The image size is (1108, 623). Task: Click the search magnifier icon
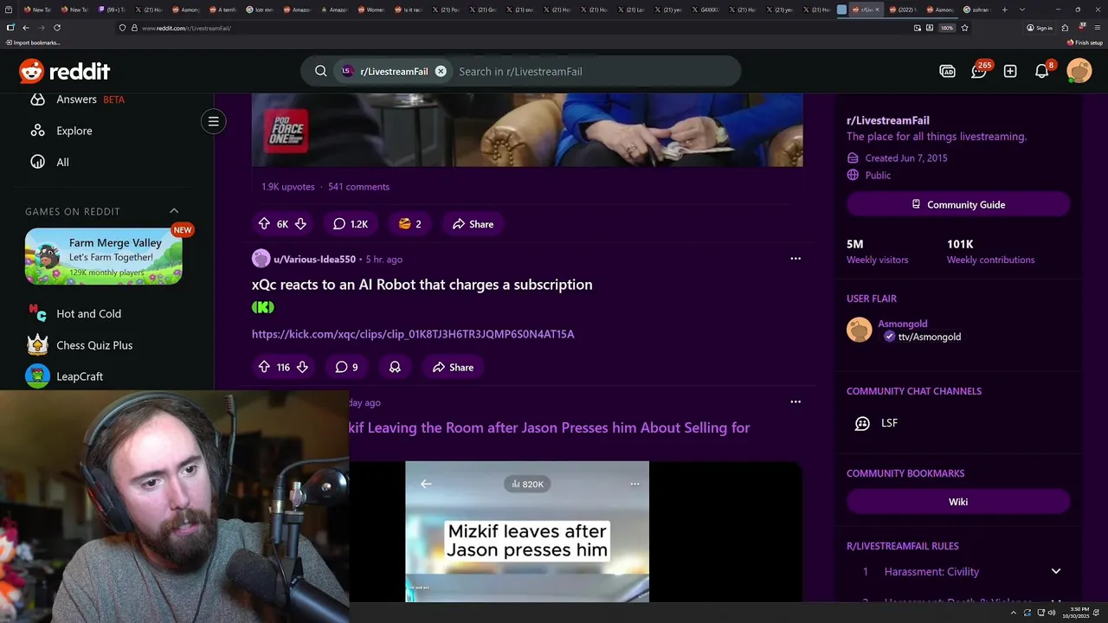pos(320,71)
